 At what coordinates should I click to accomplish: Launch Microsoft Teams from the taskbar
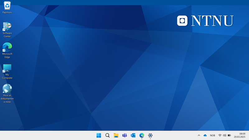pos(125,135)
